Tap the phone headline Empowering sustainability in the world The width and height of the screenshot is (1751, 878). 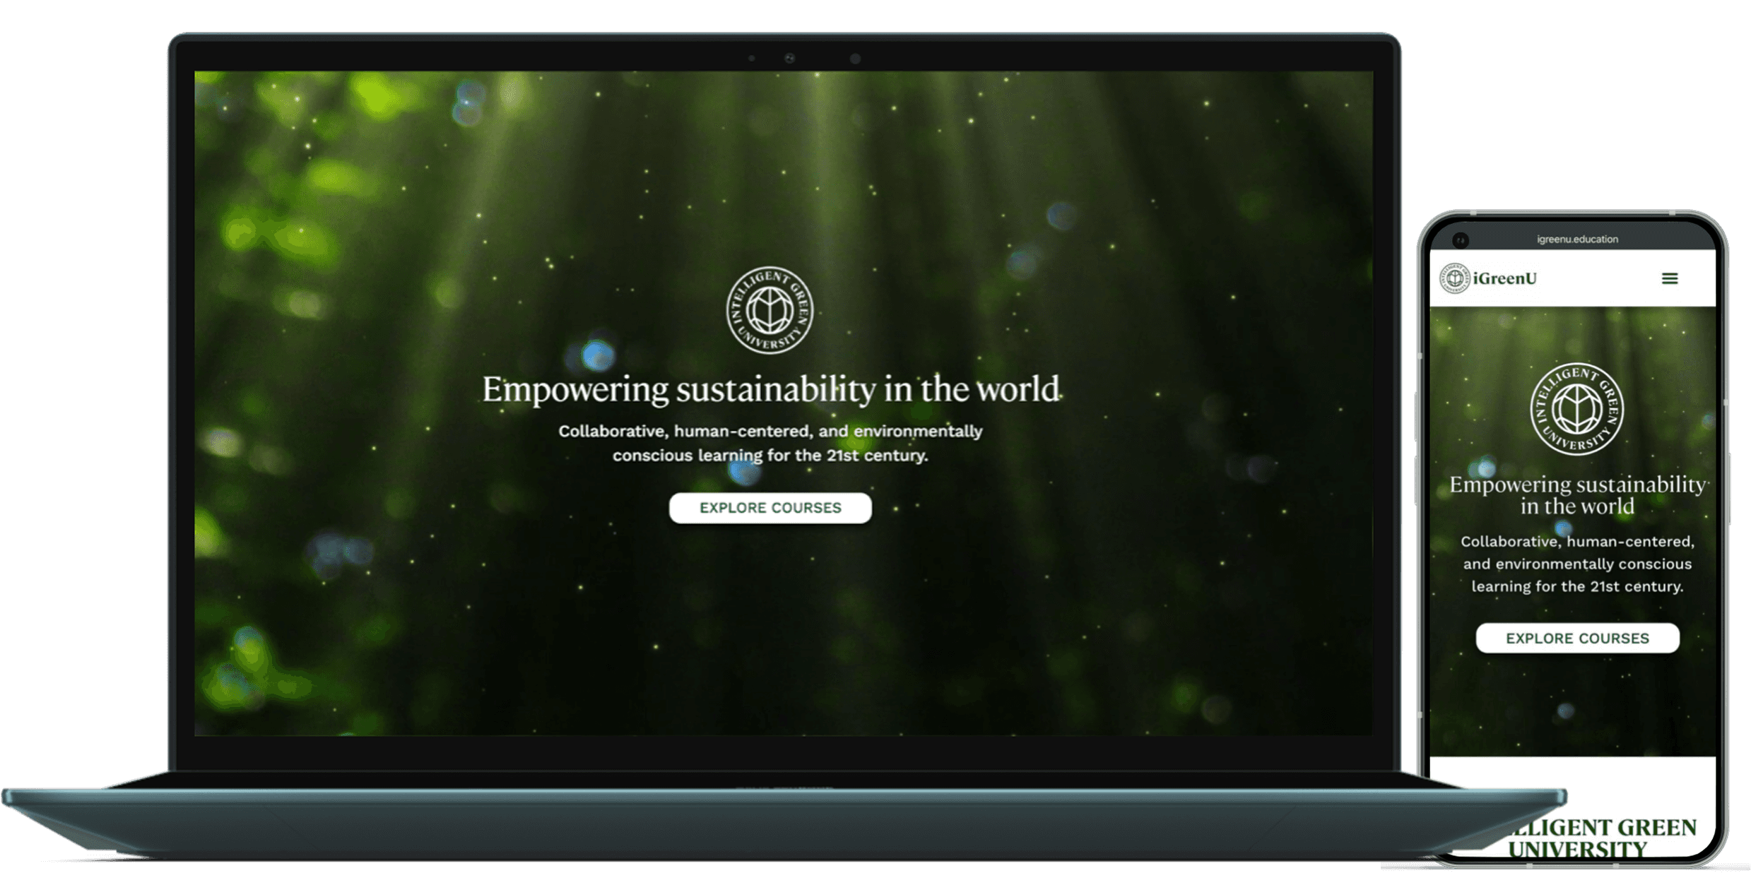point(1576,495)
